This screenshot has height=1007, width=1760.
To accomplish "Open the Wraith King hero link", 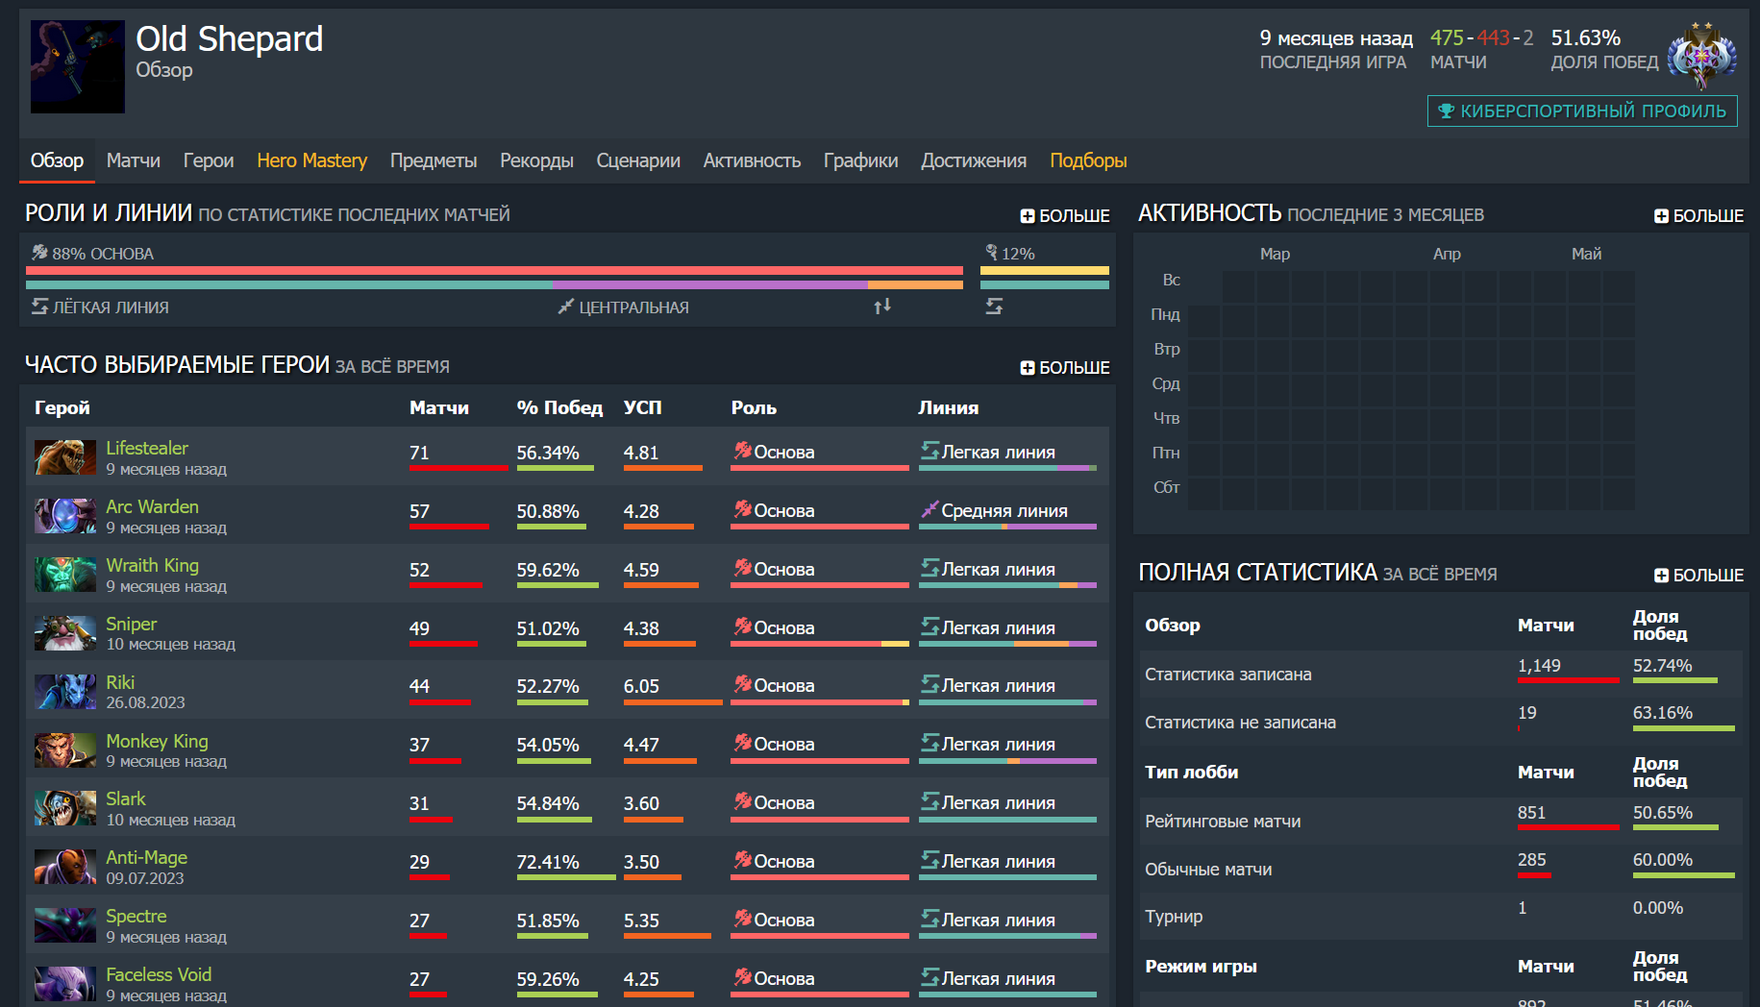I will [x=152, y=565].
